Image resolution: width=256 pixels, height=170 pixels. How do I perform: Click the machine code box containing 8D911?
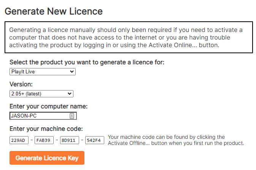point(69,140)
